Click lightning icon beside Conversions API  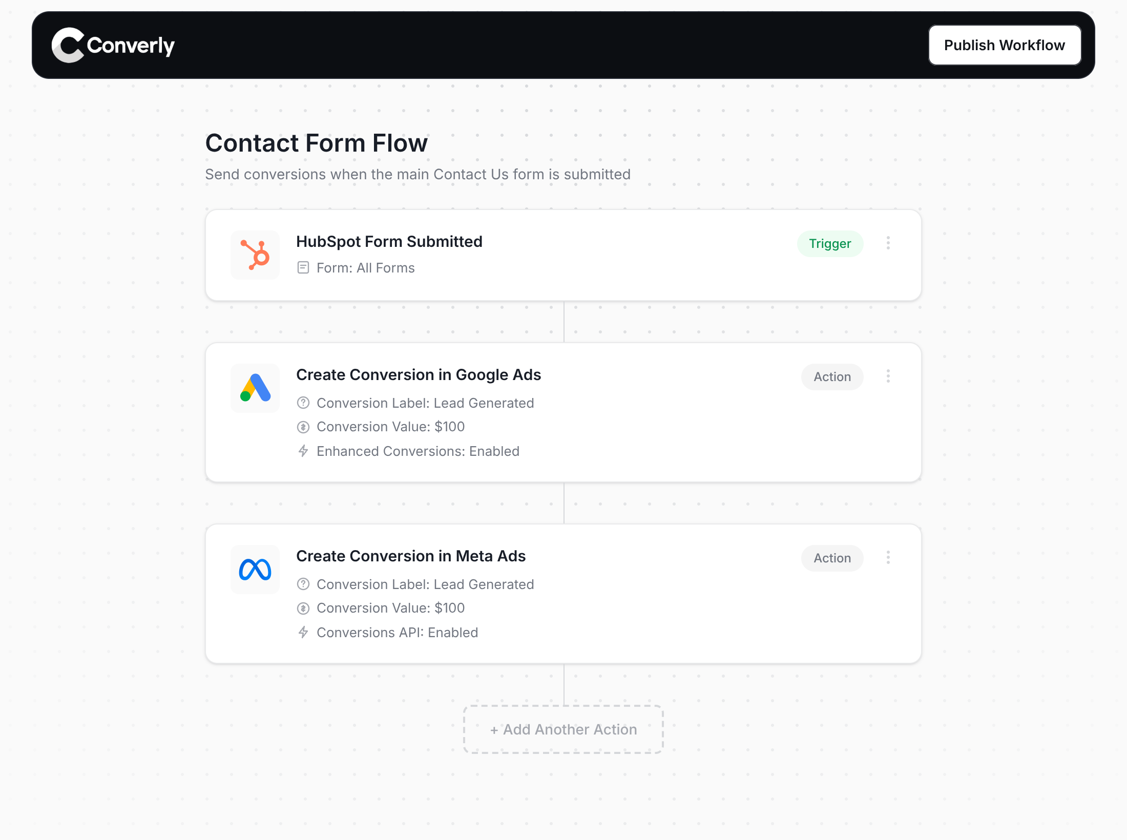[303, 632]
